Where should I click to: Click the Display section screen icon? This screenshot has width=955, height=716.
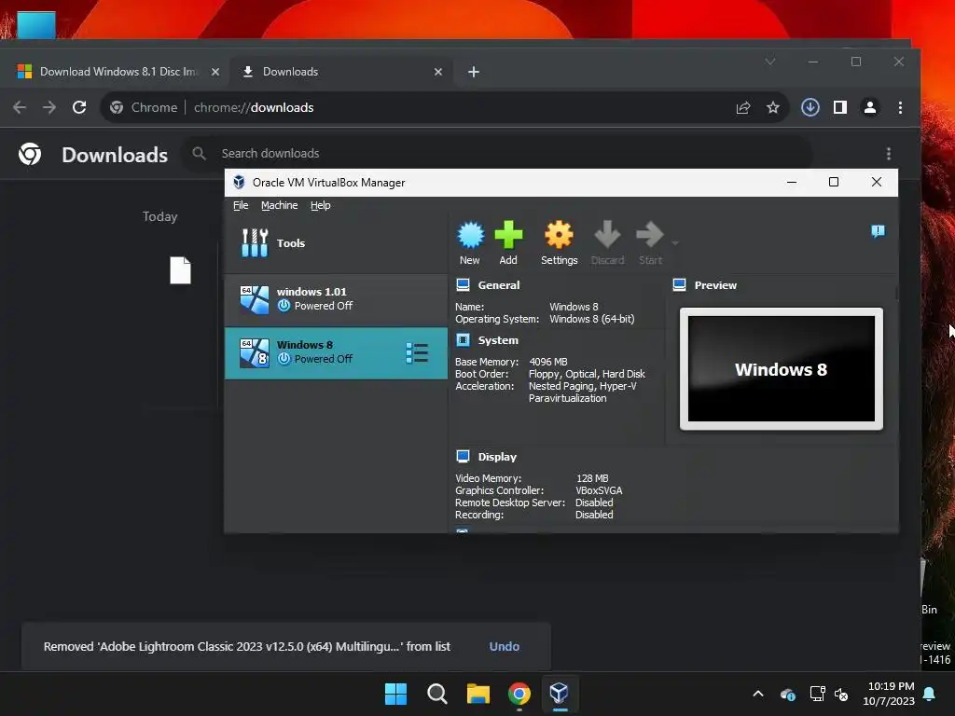pyautogui.click(x=463, y=456)
